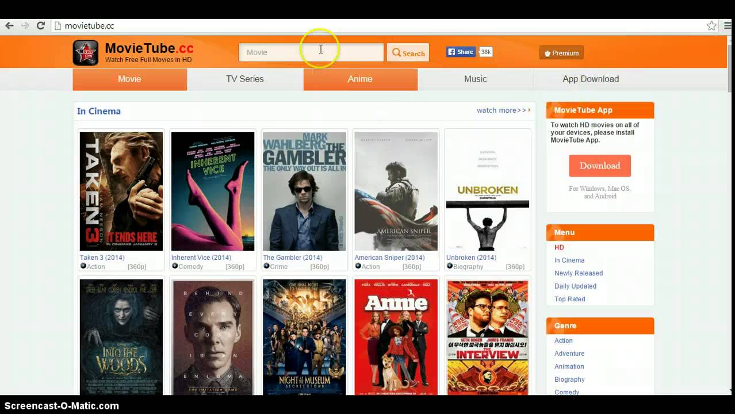This screenshot has width=735, height=414.
Task: Open the Chrome menu icon
Action: [x=728, y=26]
